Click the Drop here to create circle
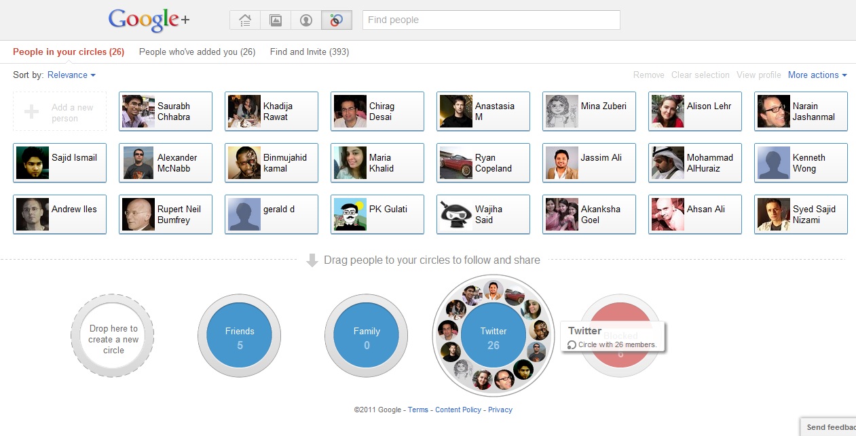This screenshot has height=436, width=856. click(x=113, y=337)
